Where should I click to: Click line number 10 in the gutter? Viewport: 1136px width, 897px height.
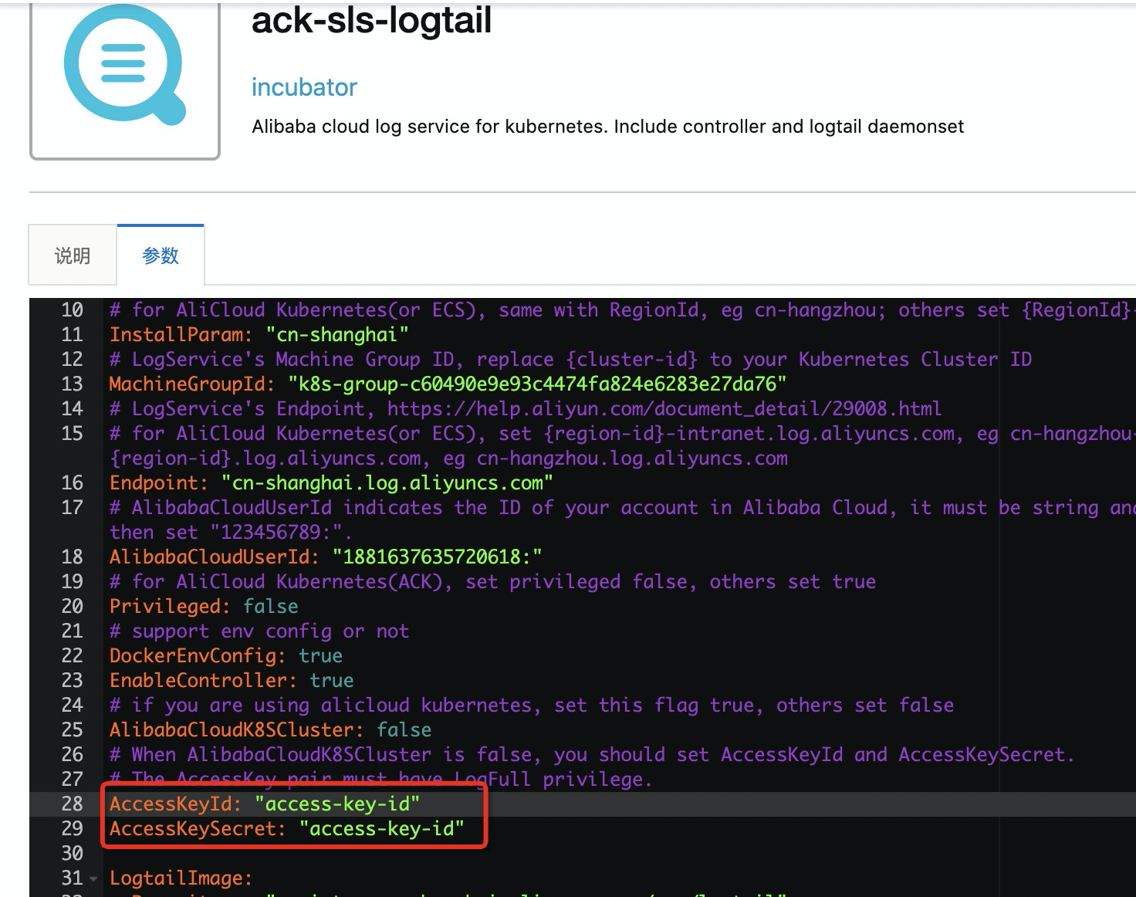(72, 310)
